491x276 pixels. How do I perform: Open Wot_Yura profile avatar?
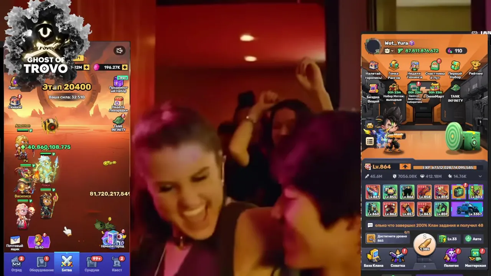pyautogui.click(x=373, y=47)
